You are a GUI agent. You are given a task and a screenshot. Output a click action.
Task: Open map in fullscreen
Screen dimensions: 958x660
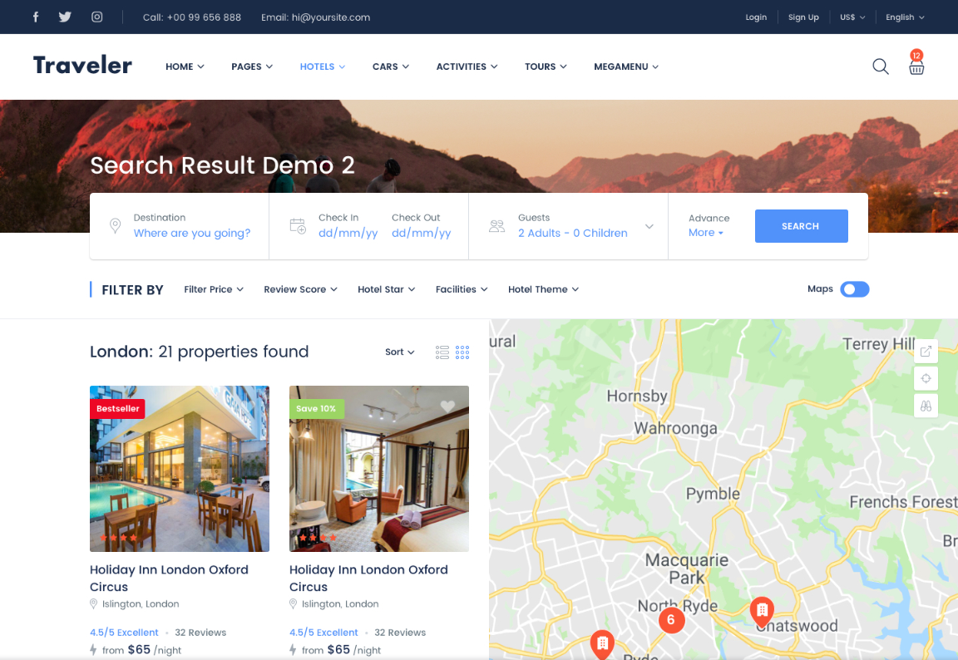(x=926, y=351)
